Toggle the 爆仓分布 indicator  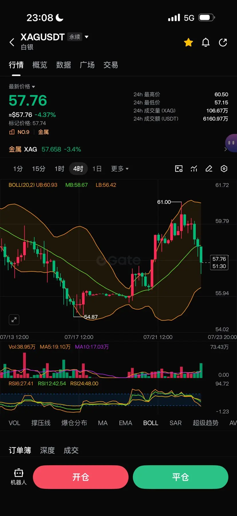[74, 423]
